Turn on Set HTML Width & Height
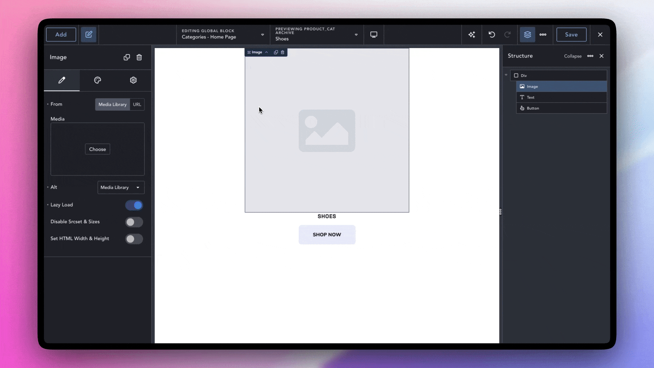Screen dimensions: 654x368 click(134, 239)
